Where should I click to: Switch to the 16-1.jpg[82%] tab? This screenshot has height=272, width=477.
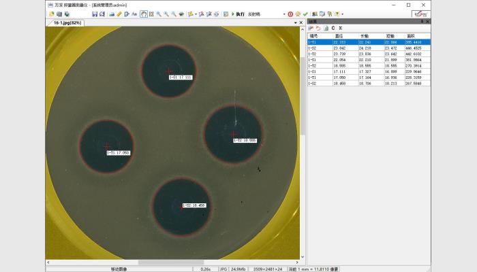(67, 22)
